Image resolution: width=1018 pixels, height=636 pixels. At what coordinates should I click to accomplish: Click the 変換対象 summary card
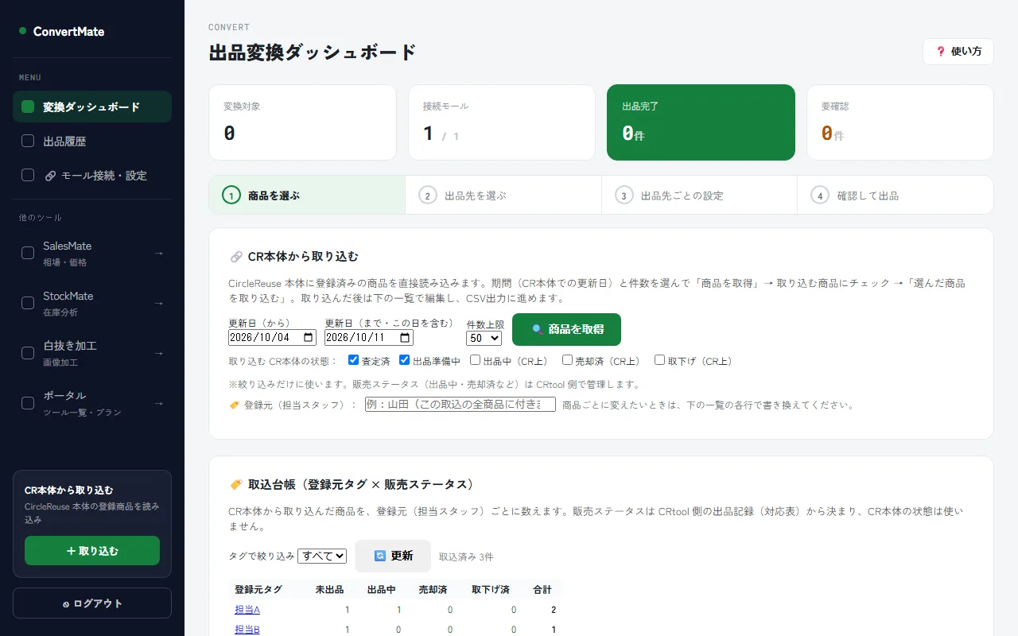pos(302,122)
